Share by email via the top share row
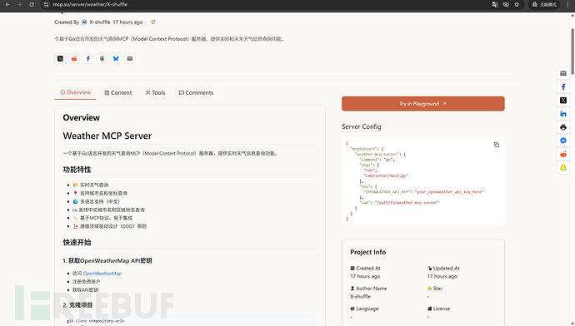Screen dimensions: 575x326 130,58
